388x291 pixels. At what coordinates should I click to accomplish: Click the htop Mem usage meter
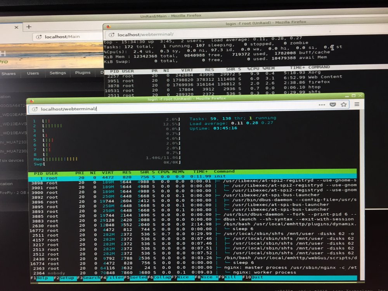[x=107, y=159]
